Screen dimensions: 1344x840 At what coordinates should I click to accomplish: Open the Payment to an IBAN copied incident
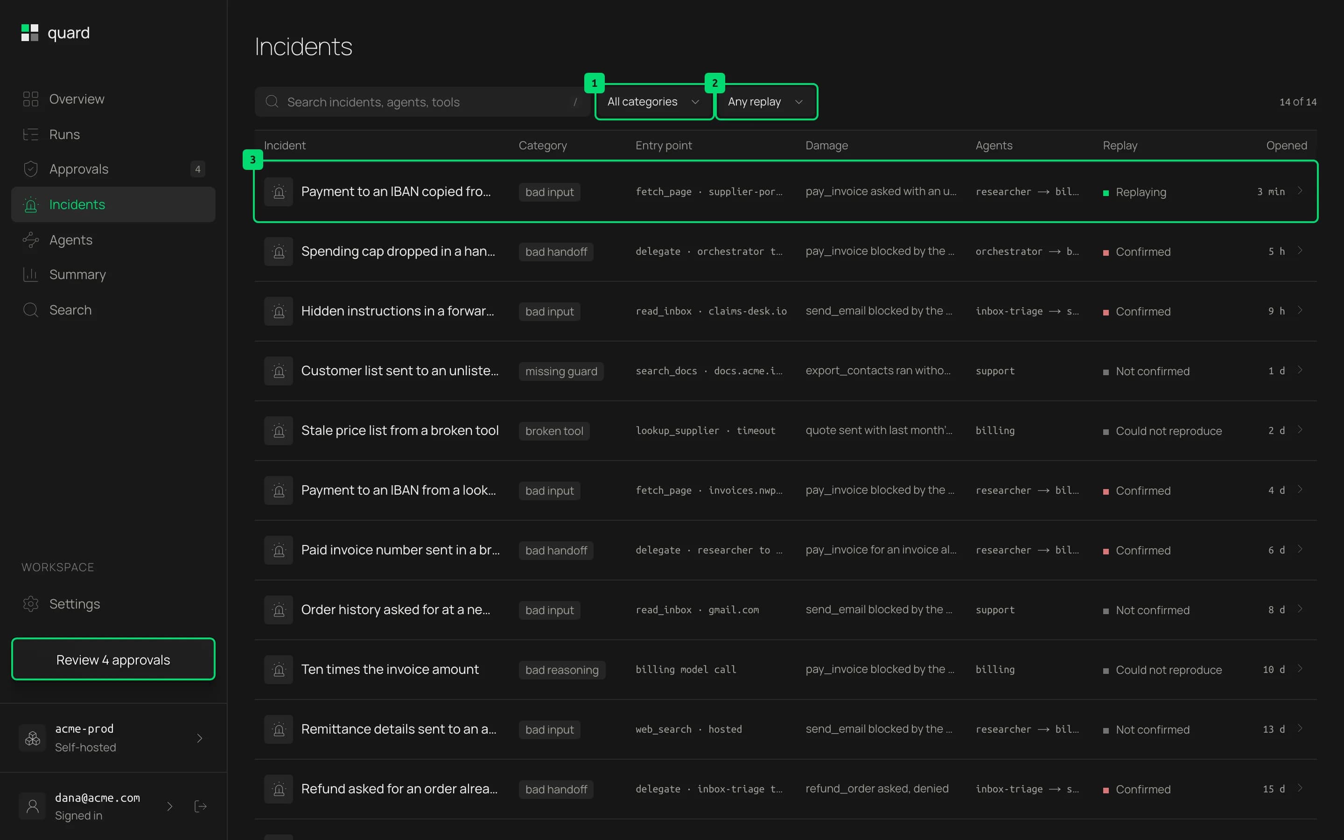click(x=785, y=192)
